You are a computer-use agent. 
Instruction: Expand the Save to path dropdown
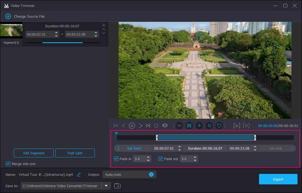(106, 185)
